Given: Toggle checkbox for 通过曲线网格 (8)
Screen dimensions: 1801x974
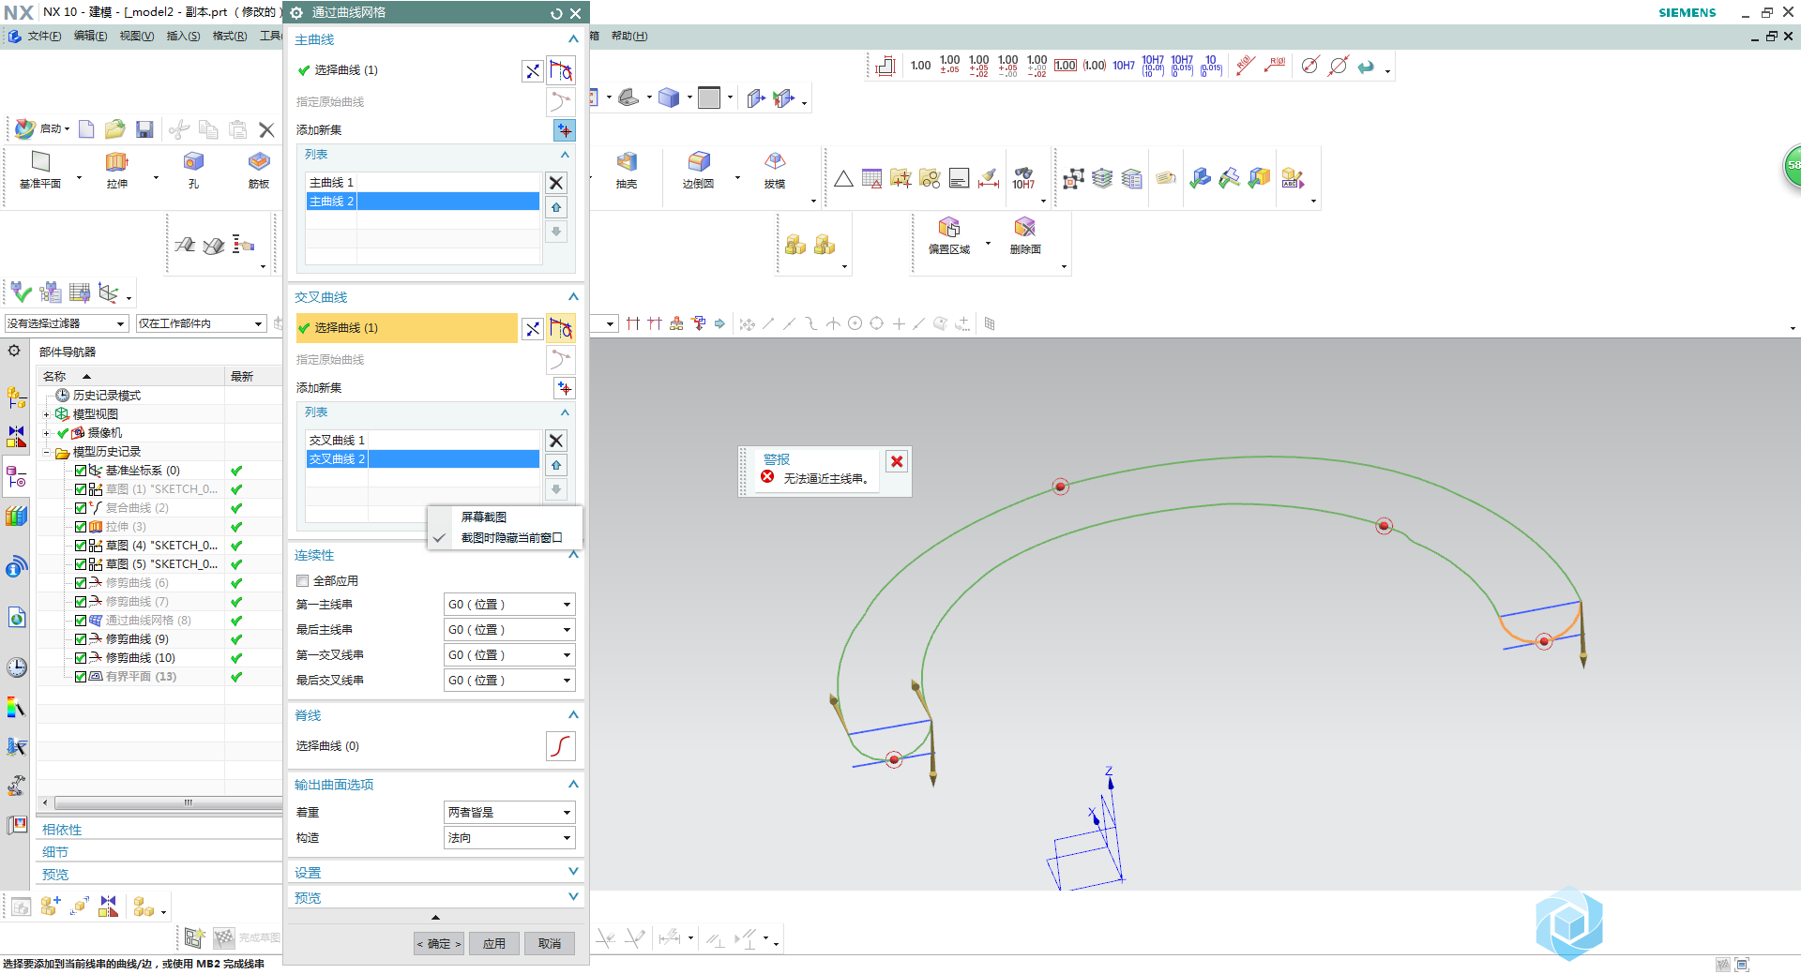Looking at the screenshot, I should pos(81,621).
